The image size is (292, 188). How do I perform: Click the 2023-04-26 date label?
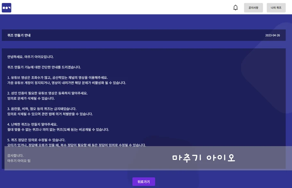pyautogui.click(x=272, y=35)
